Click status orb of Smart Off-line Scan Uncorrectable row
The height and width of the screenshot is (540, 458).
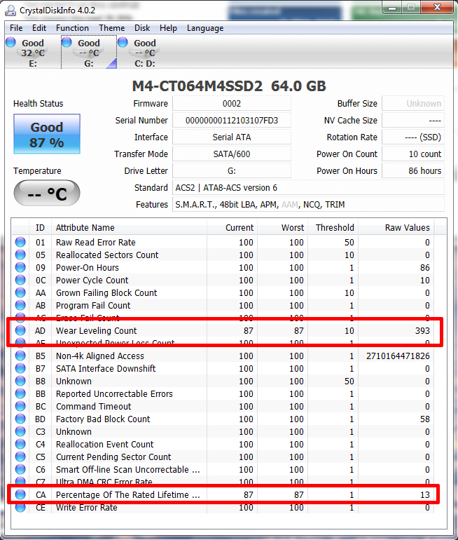20,469
